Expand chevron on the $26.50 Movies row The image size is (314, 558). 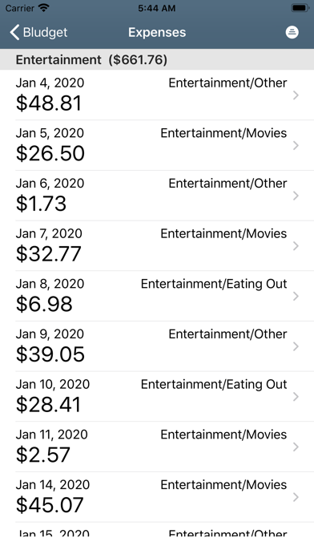click(296, 146)
